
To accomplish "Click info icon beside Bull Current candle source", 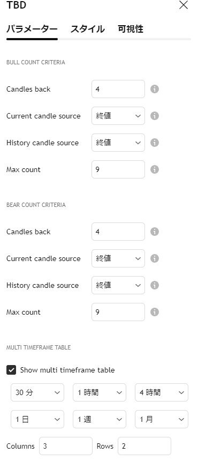I will click(x=155, y=116).
